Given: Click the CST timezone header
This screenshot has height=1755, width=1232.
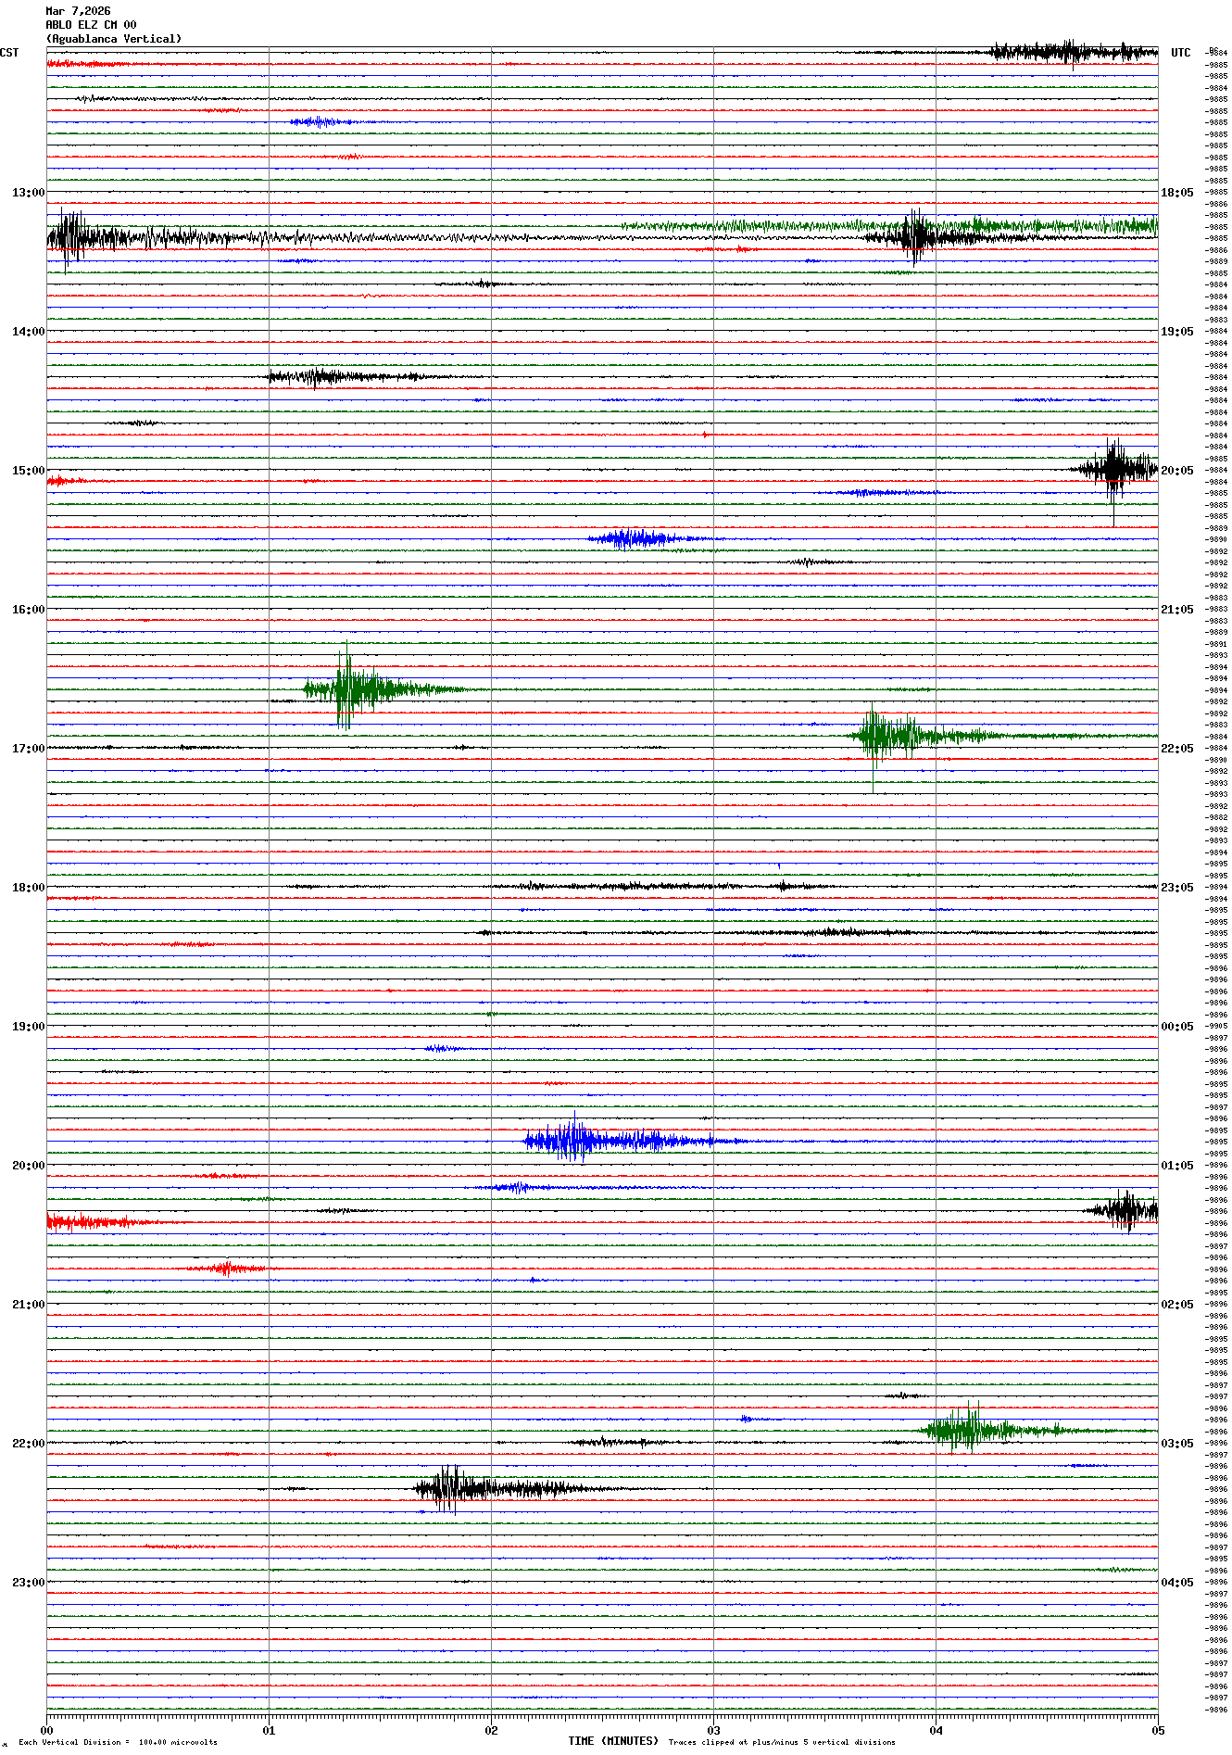Looking at the screenshot, I should click(9, 53).
